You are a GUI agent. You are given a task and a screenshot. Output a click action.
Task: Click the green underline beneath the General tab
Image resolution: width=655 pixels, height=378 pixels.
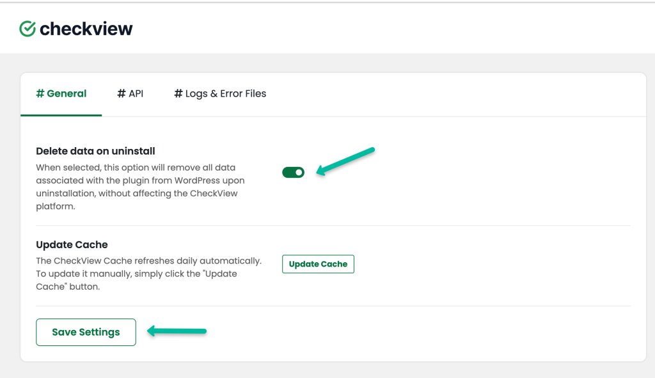pos(61,115)
